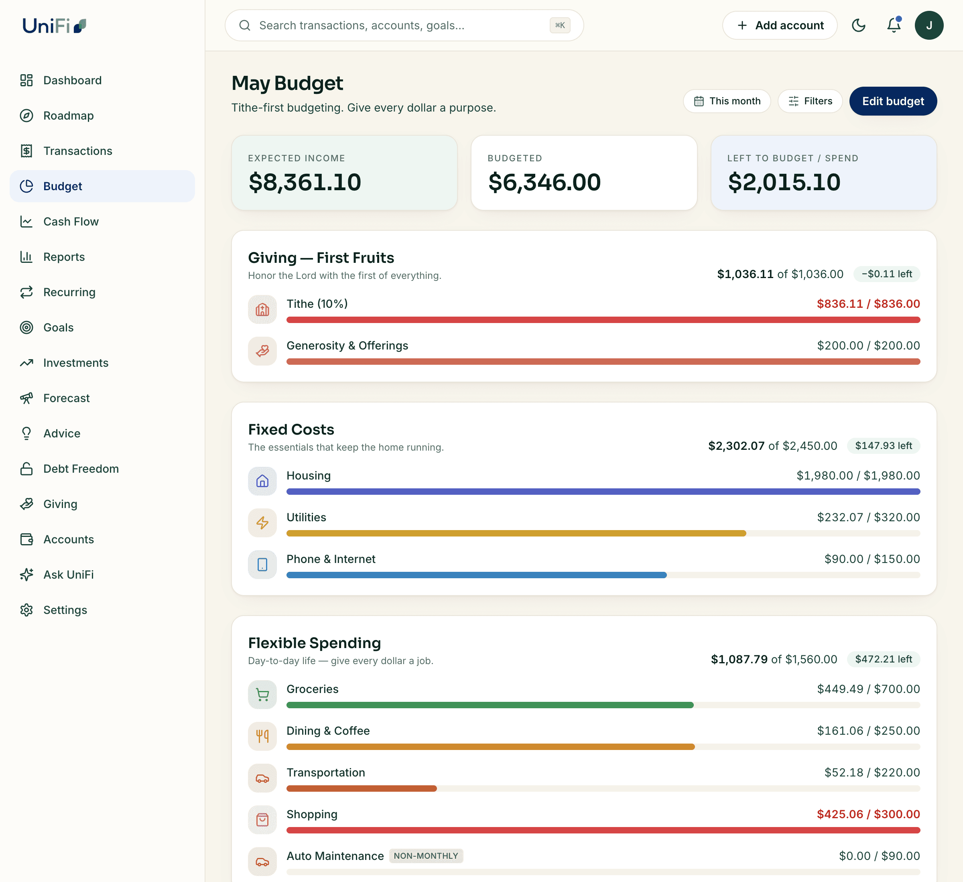This screenshot has width=963, height=882.
Task: Open Roadmap page
Action: 102,116
